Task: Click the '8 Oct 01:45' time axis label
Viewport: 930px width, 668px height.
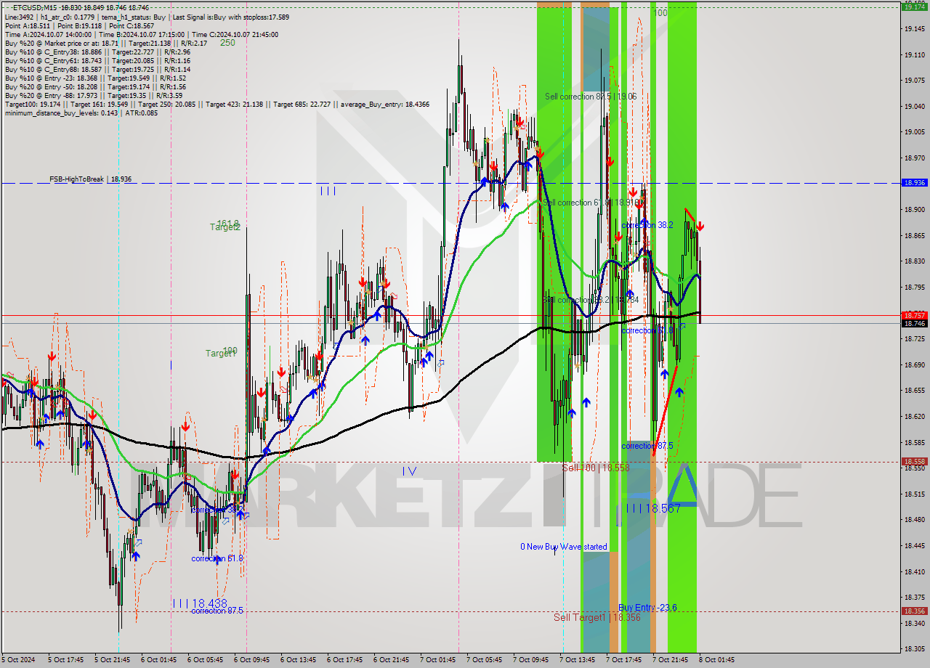Action: [x=719, y=660]
